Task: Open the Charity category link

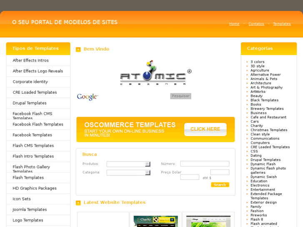Action: click(x=257, y=126)
